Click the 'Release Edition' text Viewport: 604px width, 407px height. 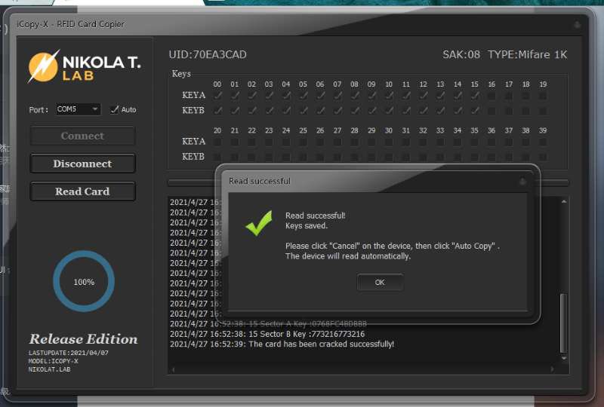84,339
